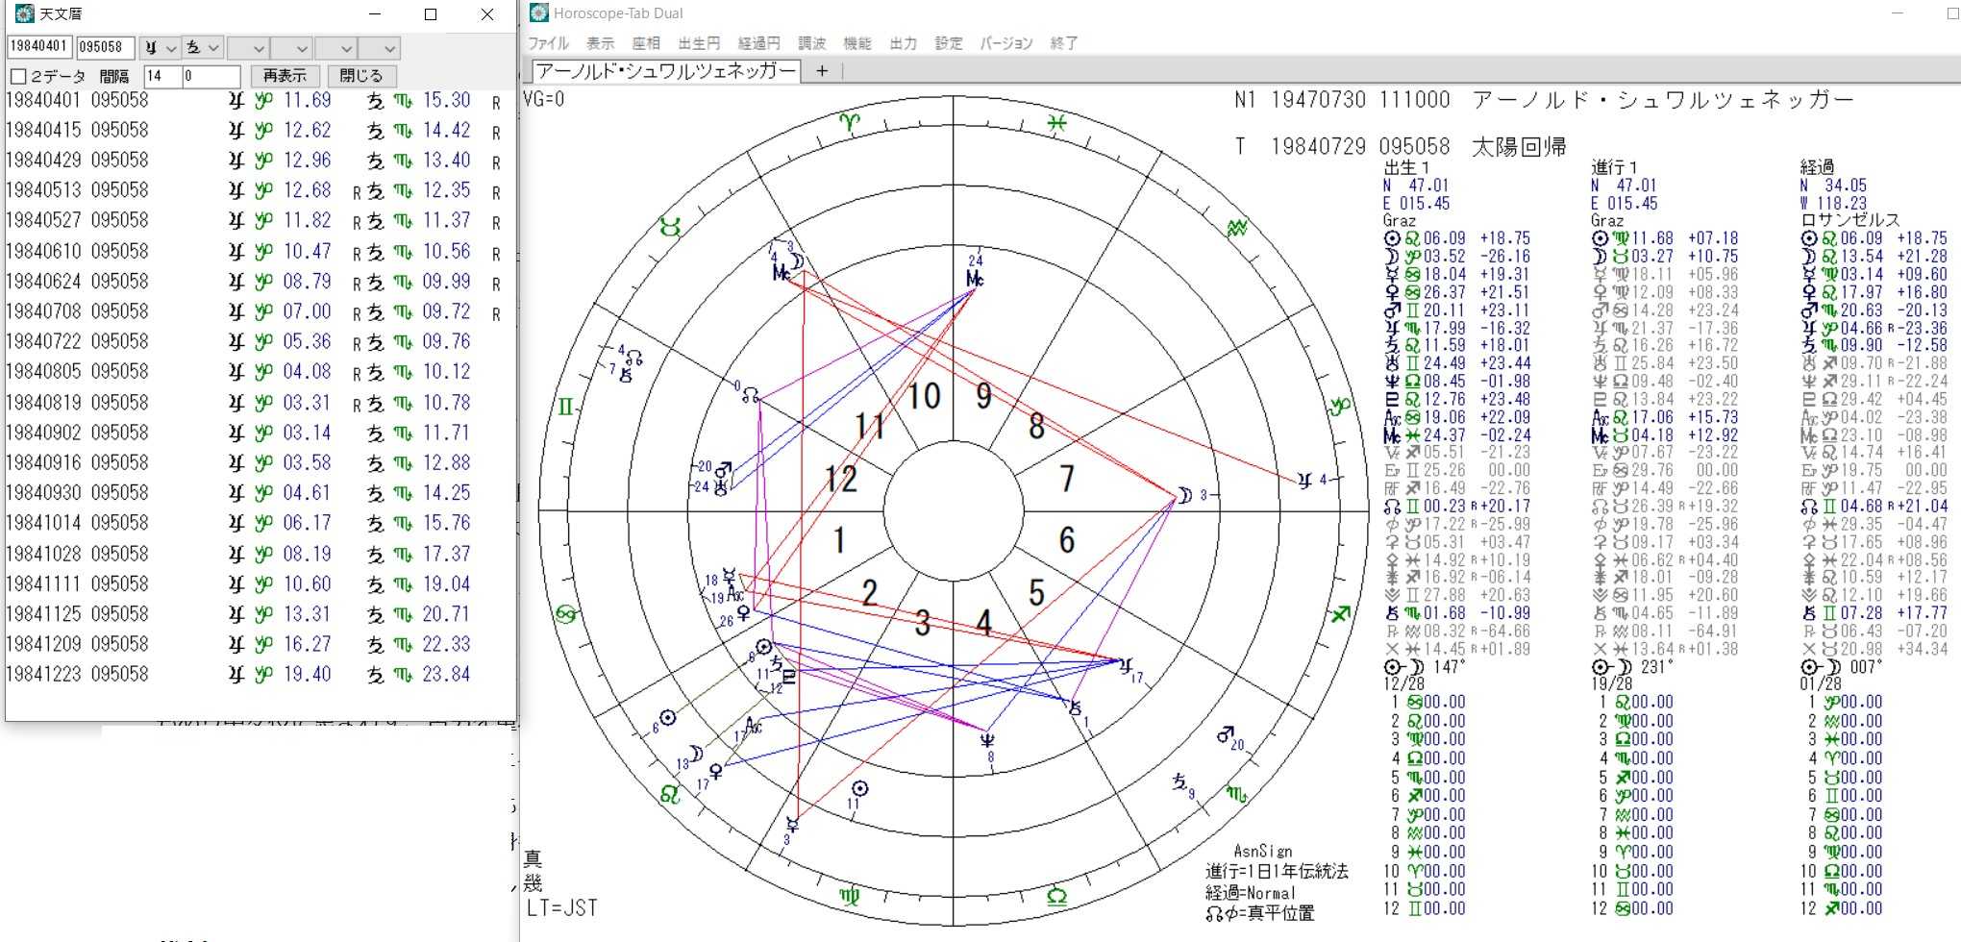Click the 太陽回帰 label
The image size is (1961, 942).
click(x=1519, y=146)
